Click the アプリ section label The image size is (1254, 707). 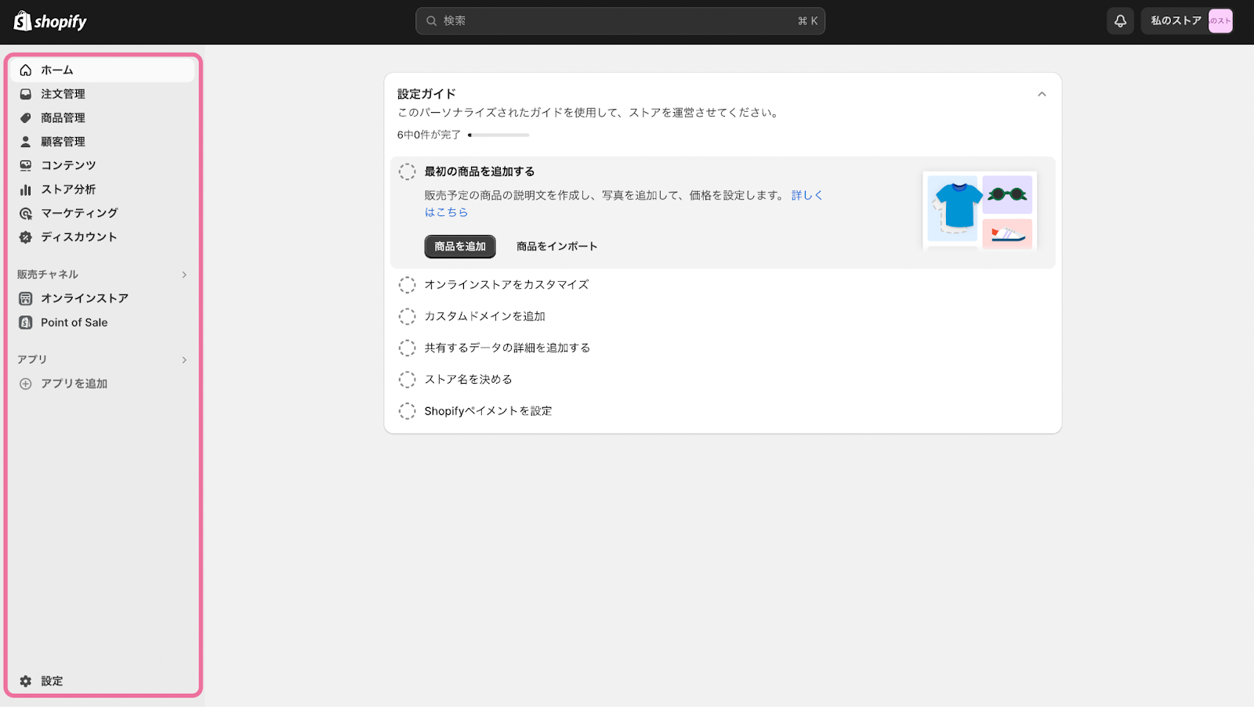pyautogui.click(x=32, y=359)
